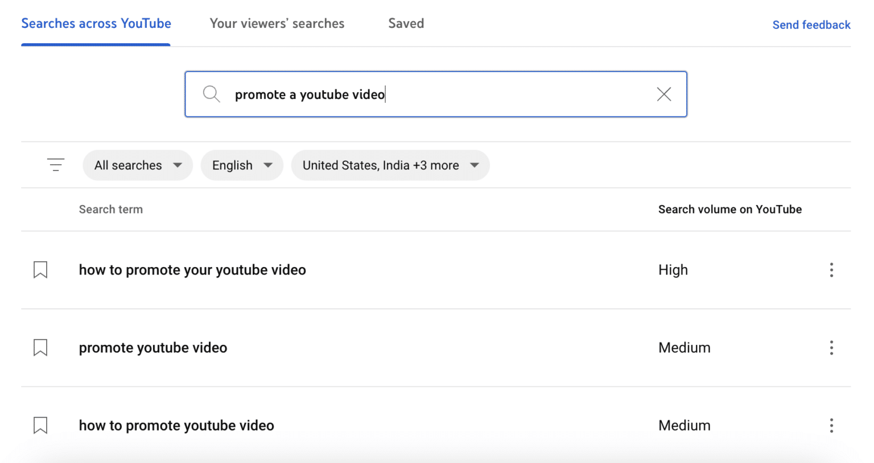Go to the Saved tab
The image size is (874, 463).
pos(406,24)
